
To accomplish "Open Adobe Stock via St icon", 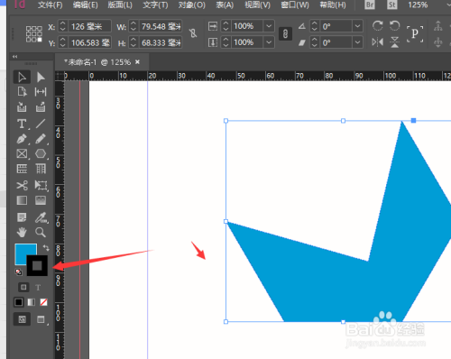I will pyautogui.click(x=391, y=5).
